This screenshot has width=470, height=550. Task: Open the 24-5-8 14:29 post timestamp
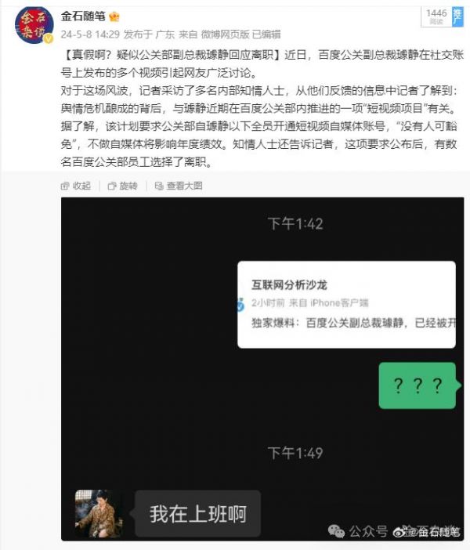pos(90,34)
